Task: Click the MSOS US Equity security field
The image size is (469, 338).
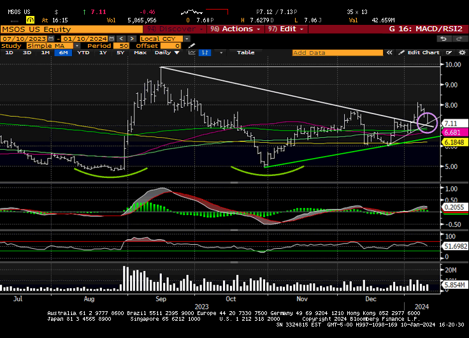Action: 72,29
